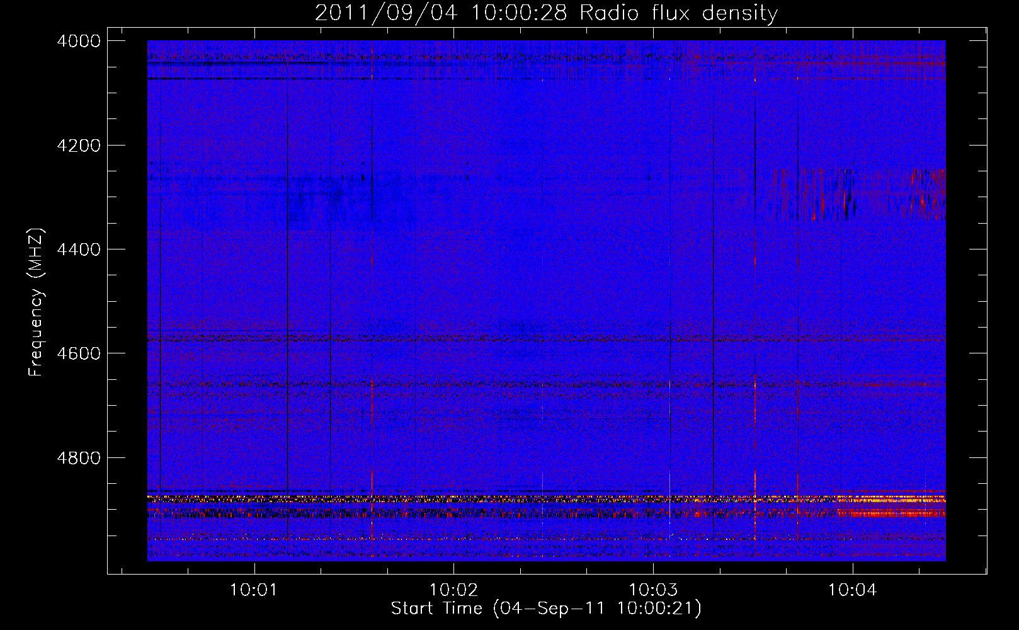The image size is (1019, 630).
Task: Click the 10:02 time tick label
Action: click(453, 590)
